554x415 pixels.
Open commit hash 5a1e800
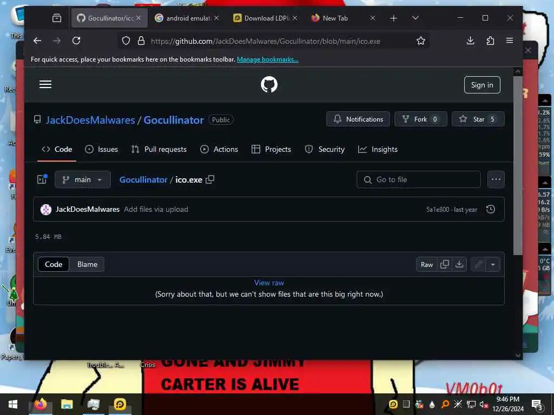pyautogui.click(x=437, y=210)
